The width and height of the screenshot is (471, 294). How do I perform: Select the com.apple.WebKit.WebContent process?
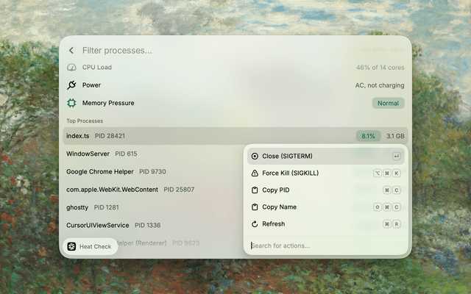click(x=153, y=190)
